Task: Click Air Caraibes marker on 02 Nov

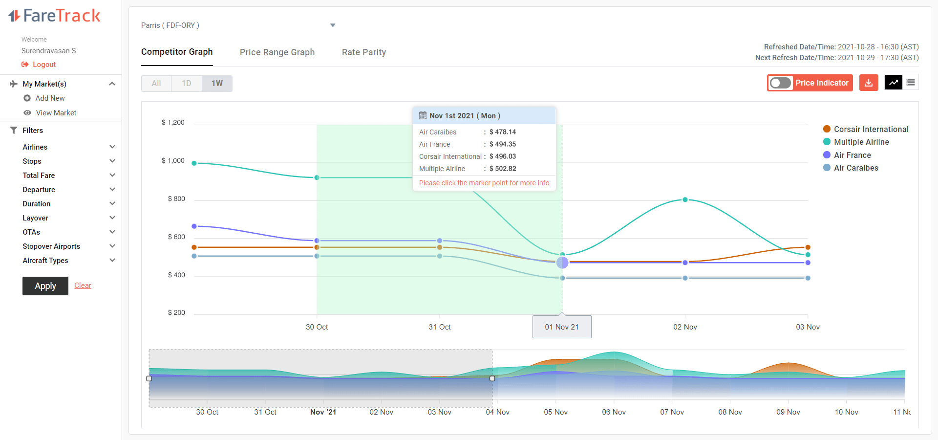Action: [x=685, y=278]
